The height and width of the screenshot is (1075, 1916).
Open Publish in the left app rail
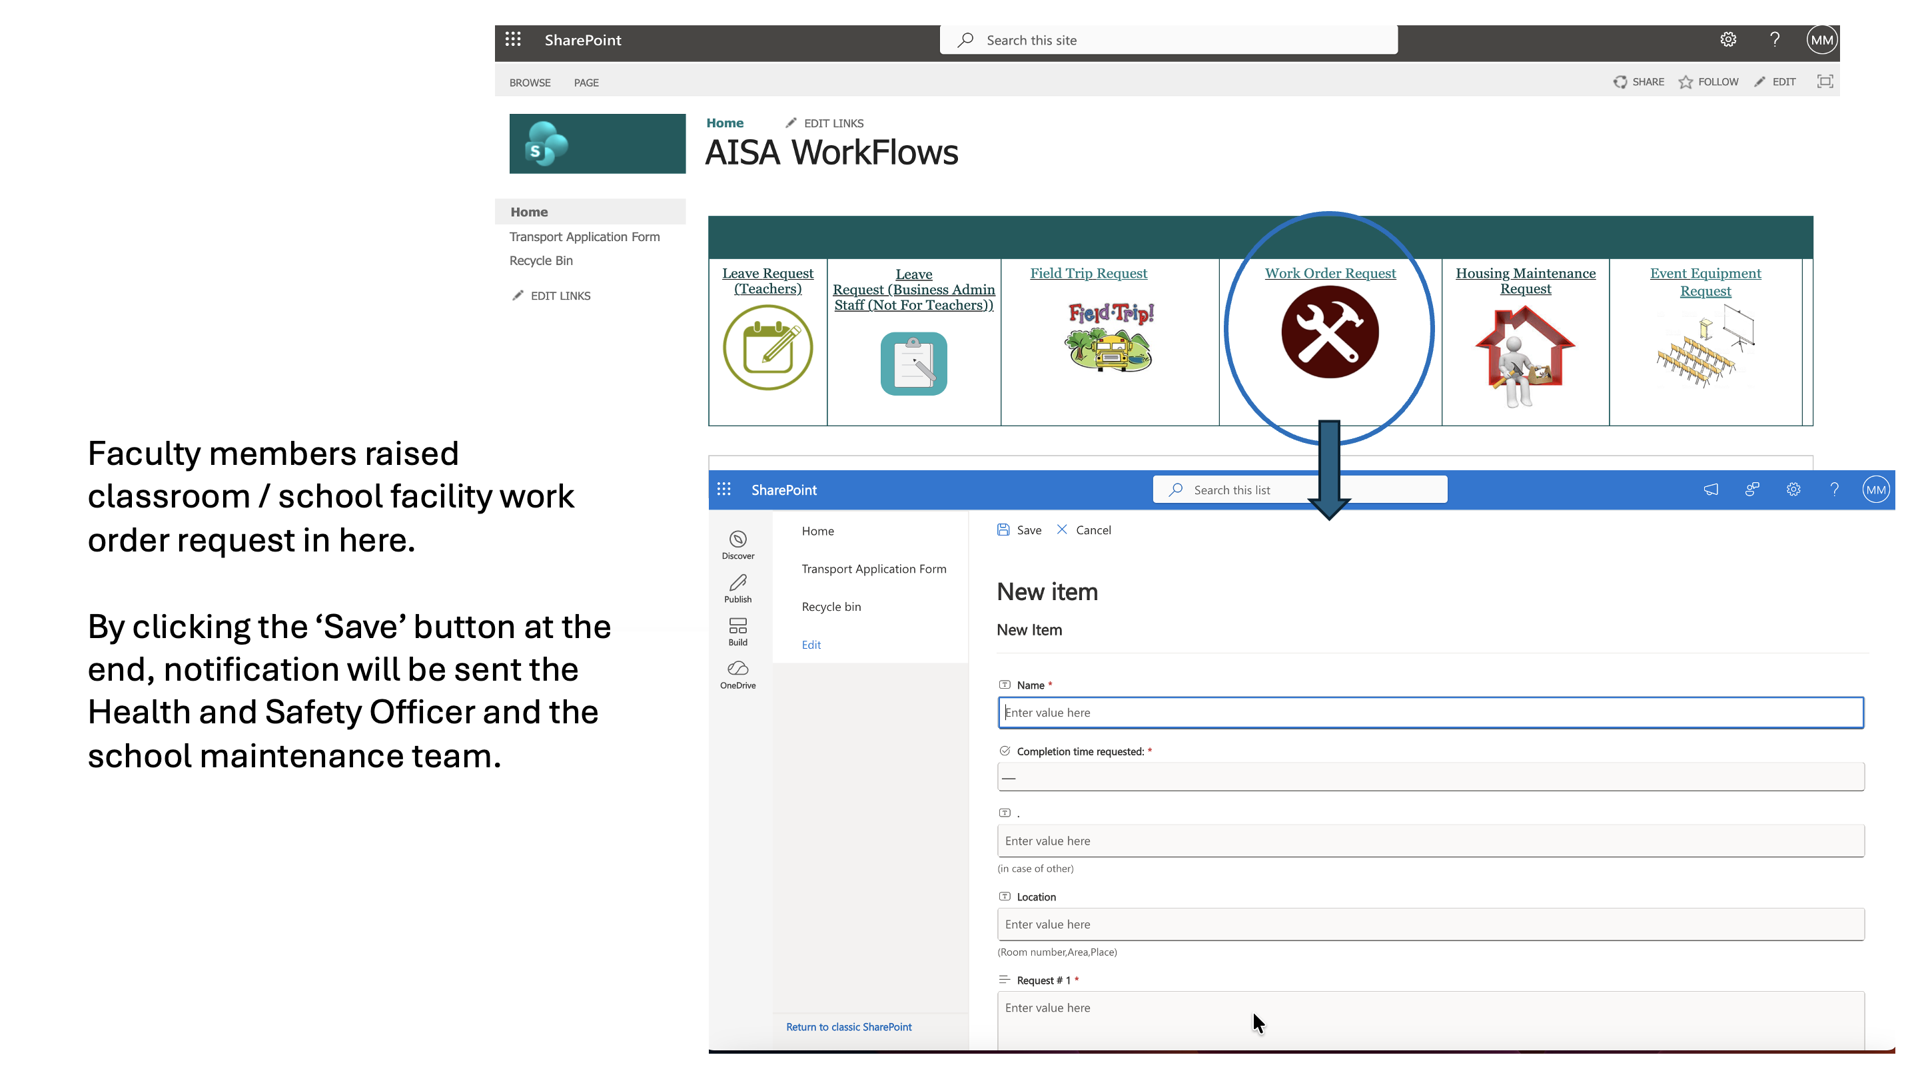[738, 588]
